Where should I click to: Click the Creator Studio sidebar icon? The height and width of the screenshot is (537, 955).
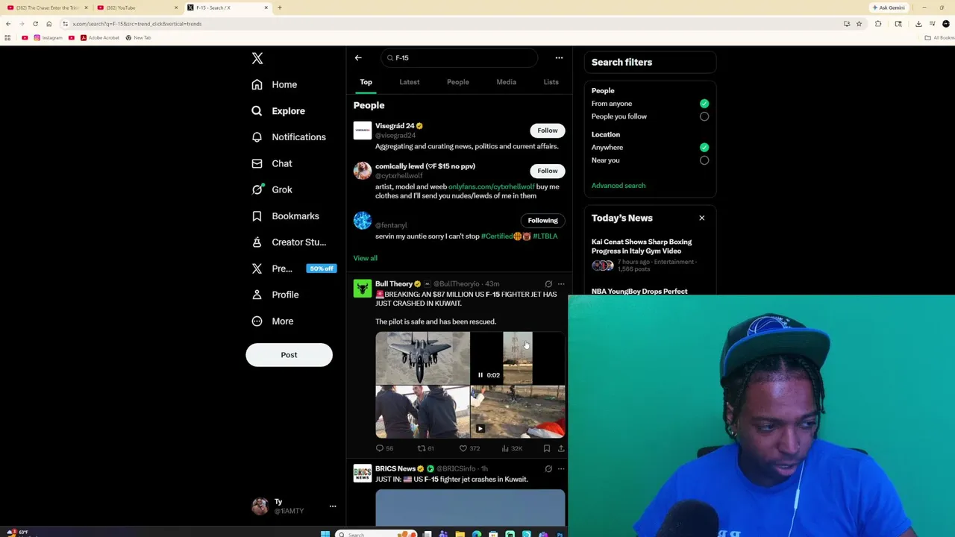(x=257, y=242)
